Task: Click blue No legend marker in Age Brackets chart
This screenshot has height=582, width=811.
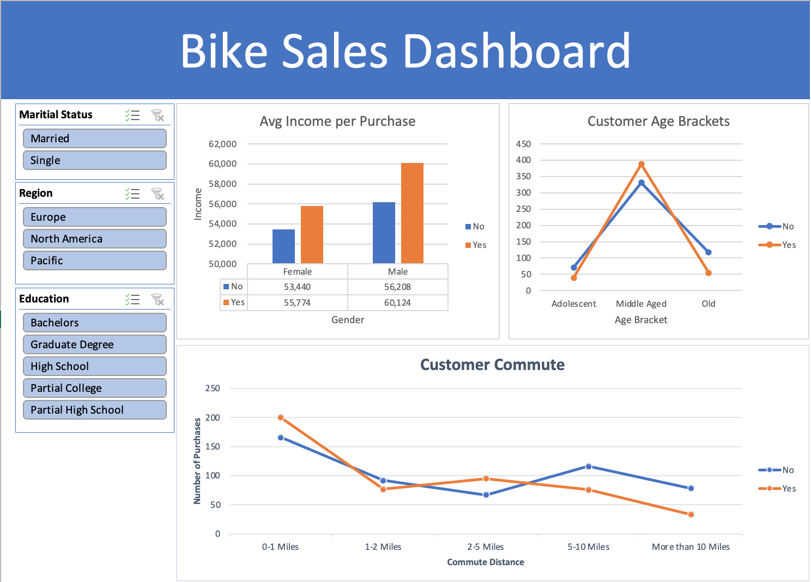Action: [x=769, y=226]
